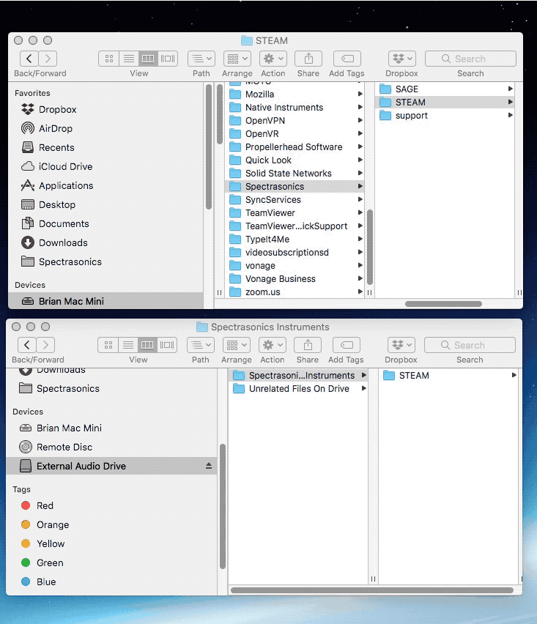Select Unrelated Files On Drive folder
Image resolution: width=537 pixels, height=624 pixels.
point(299,388)
